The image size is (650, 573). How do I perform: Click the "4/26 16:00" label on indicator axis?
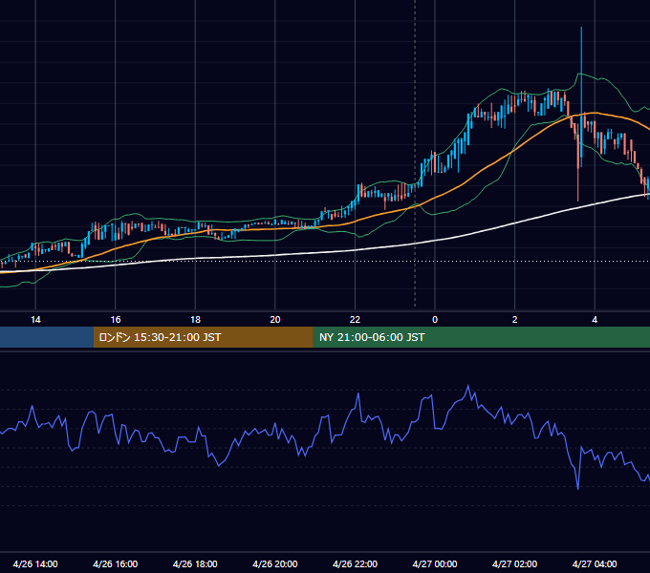coord(116,563)
